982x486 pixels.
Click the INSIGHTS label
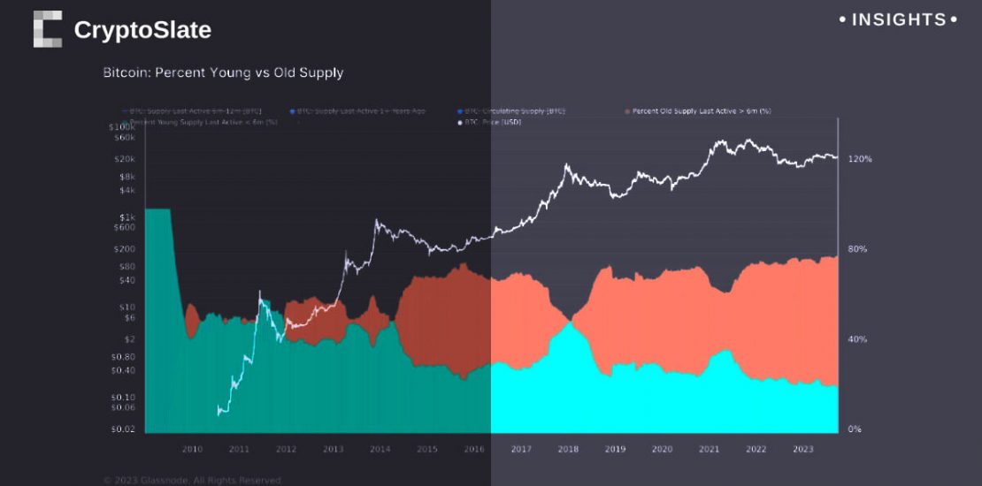point(898,19)
